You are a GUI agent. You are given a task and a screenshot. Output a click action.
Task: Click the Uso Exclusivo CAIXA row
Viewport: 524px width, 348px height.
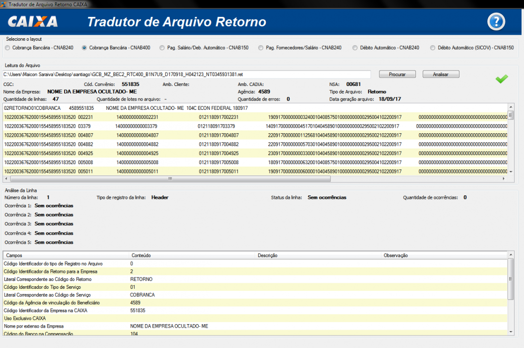(255, 318)
